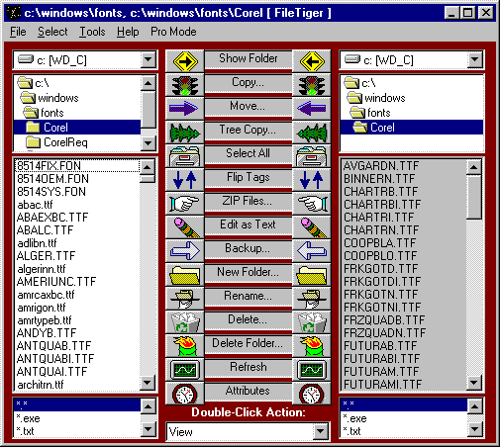Click the right flaming Delete Folder icon
This screenshot has width=500, height=447.
pos(312,346)
